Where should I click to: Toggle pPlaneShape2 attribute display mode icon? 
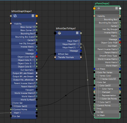pyautogui.click(x=117, y=8)
